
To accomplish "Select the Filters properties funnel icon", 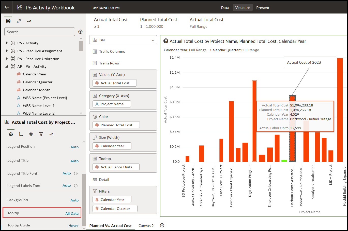I will tap(41, 134).
